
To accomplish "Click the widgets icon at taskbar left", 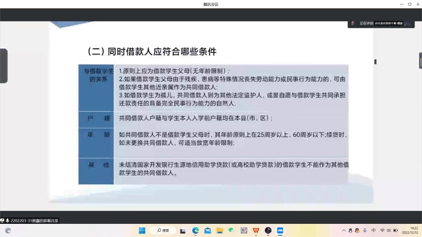I will pyautogui.click(x=8, y=230).
